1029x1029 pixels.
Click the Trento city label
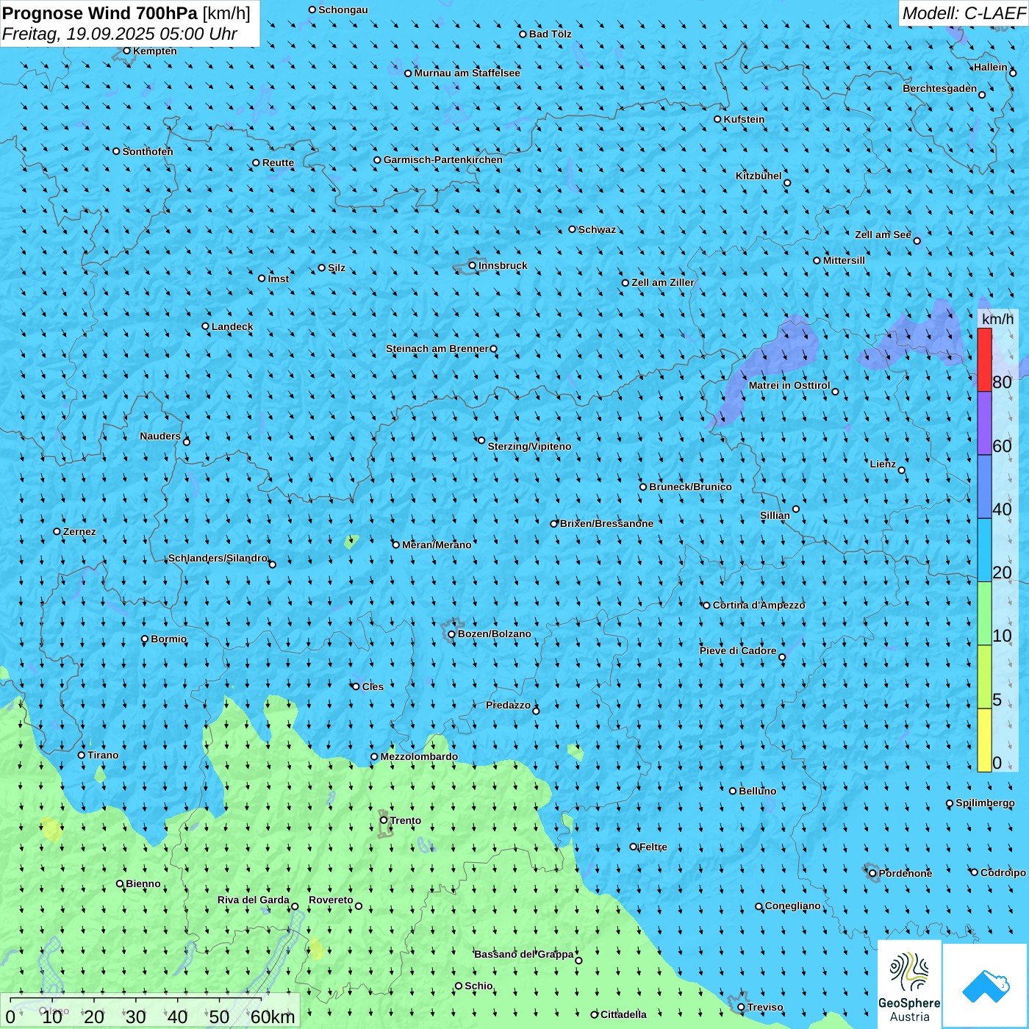coord(406,820)
